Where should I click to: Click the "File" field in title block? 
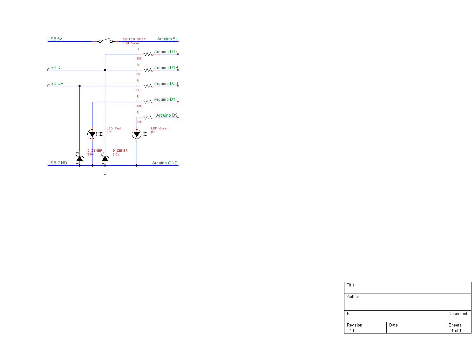[395, 316]
